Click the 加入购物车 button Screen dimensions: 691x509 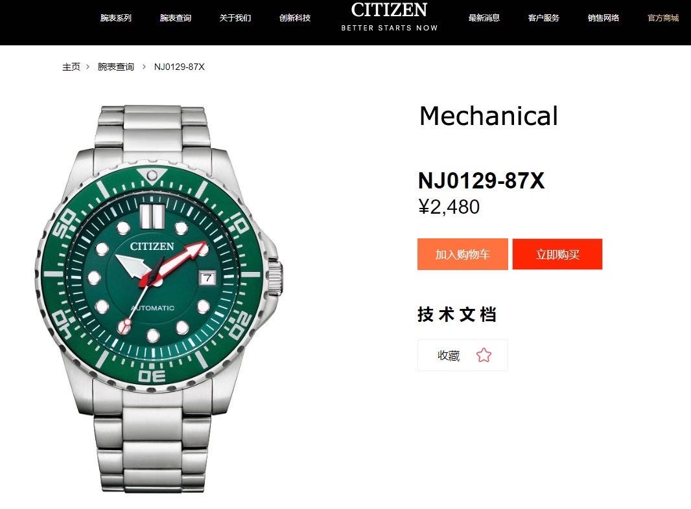coord(463,254)
